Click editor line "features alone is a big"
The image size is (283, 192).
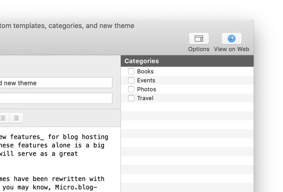click(61, 145)
